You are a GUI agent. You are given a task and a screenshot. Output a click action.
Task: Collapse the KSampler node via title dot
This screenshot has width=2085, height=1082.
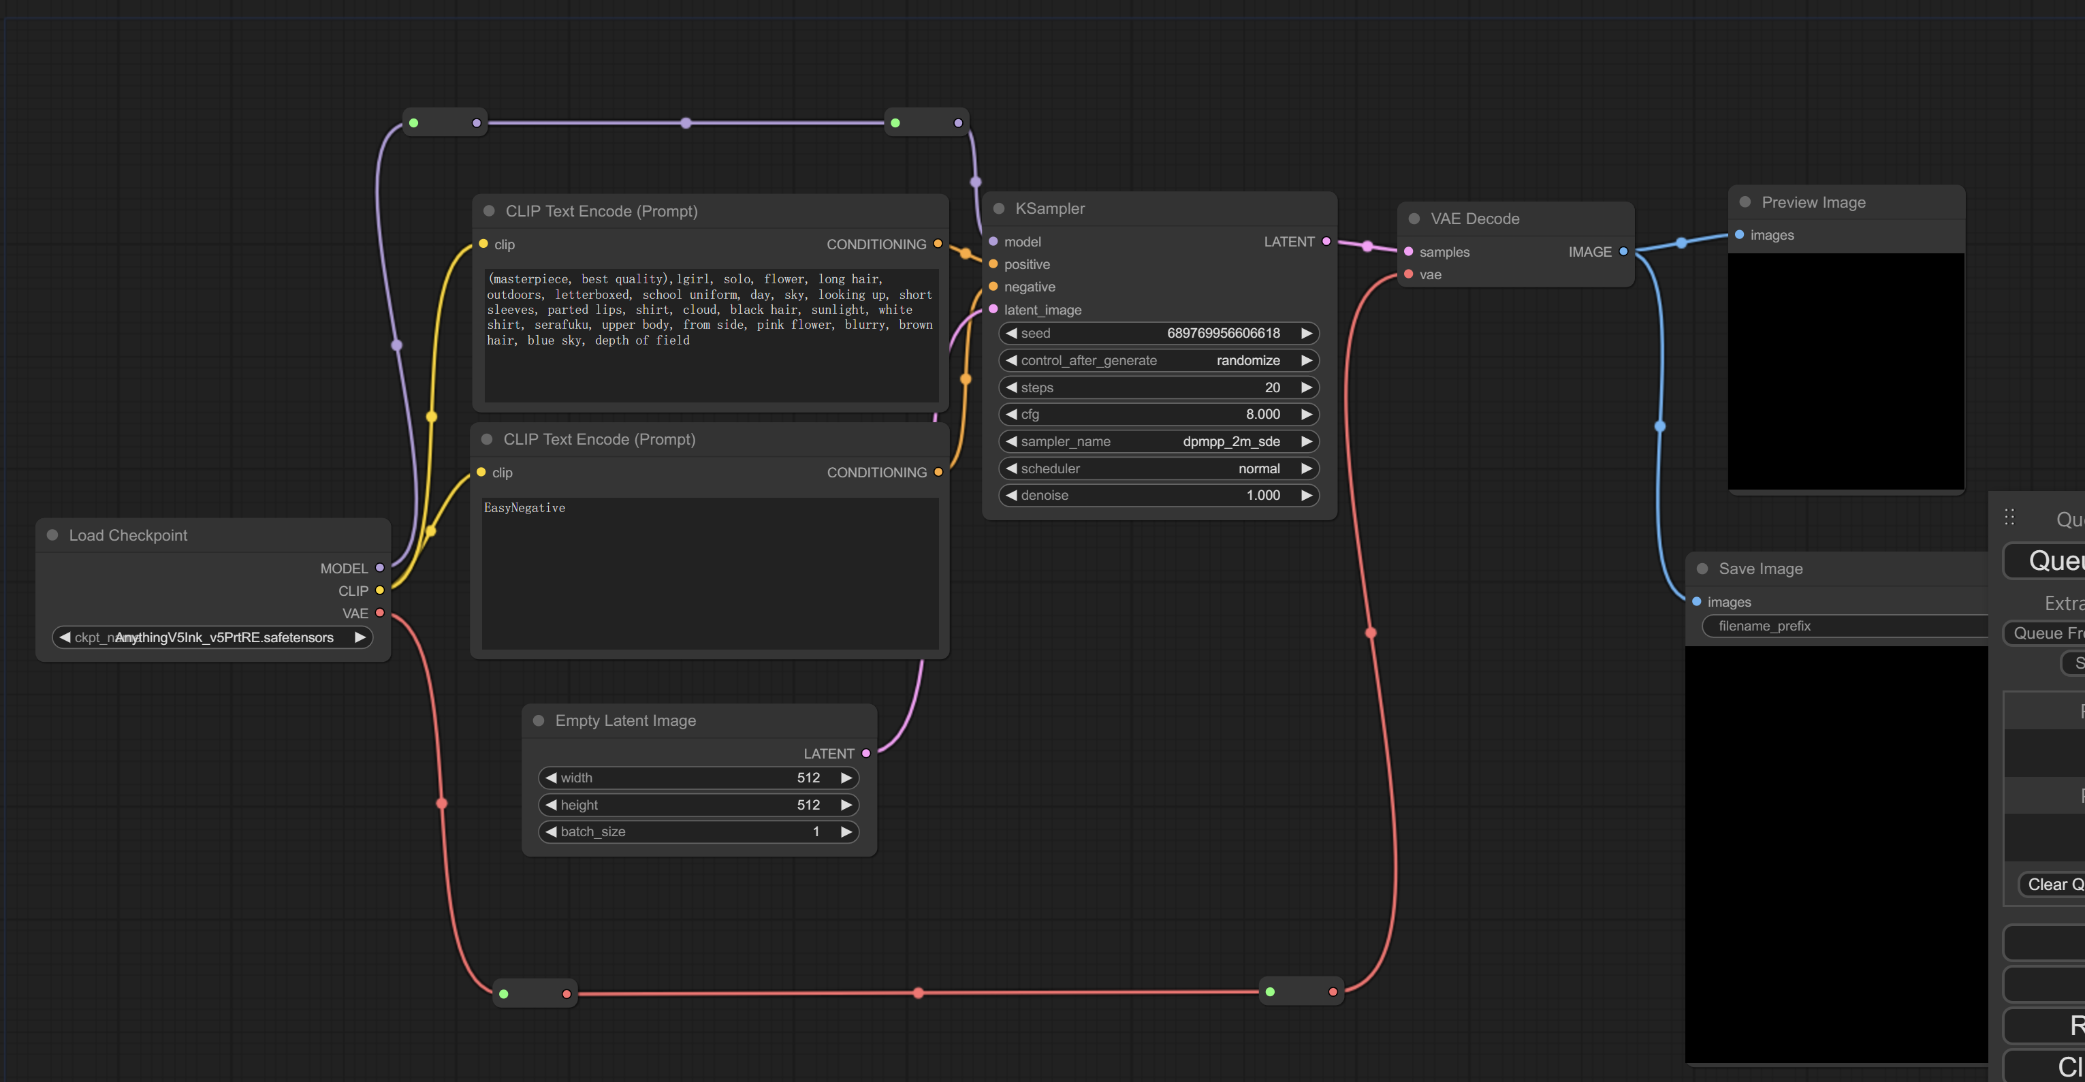(x=999, y=209)
